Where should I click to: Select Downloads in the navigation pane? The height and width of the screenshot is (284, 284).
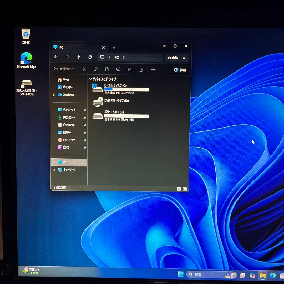pyautogui.click(x=69, y=118)
